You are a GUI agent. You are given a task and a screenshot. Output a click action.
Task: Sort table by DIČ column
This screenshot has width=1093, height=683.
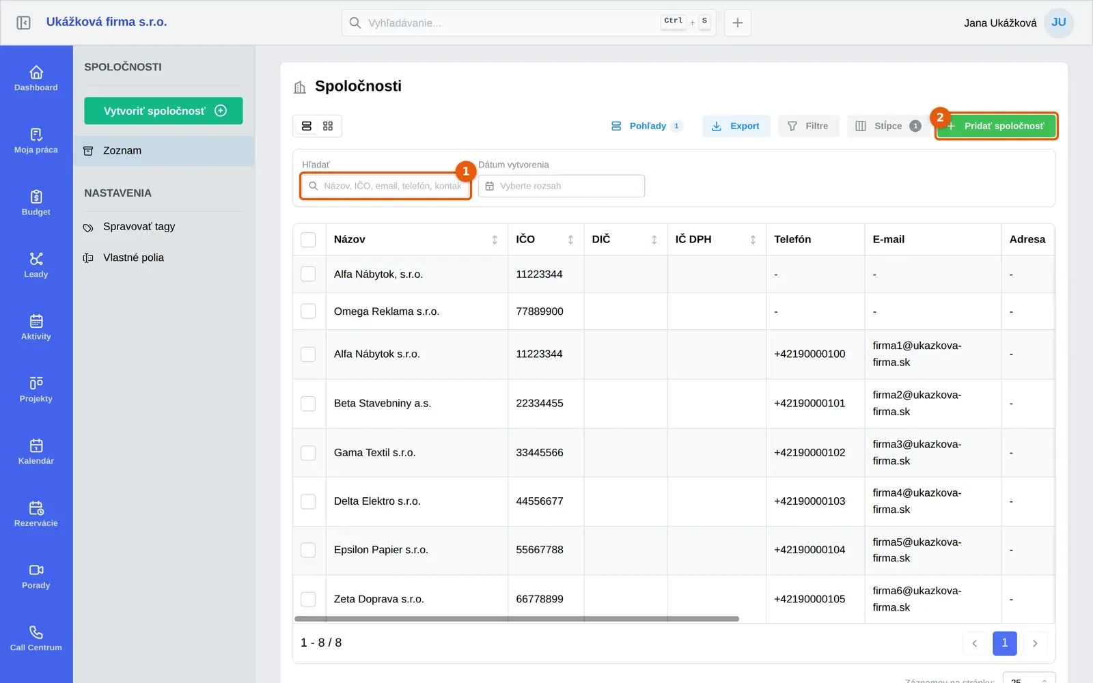[654, 240]
